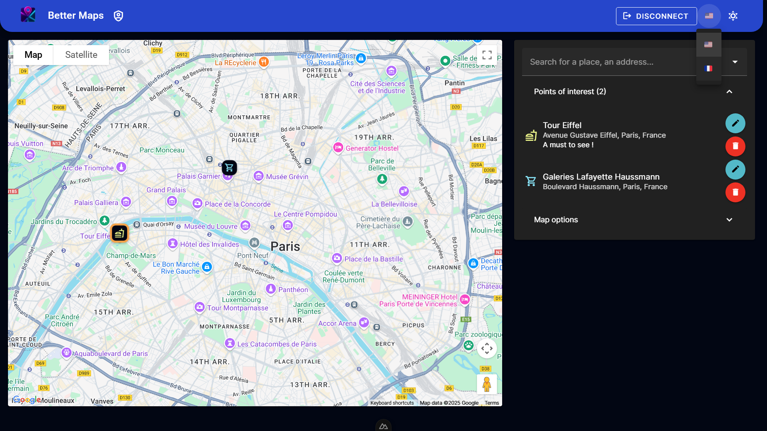This screenshot has height=431, width=767.
Task: Click the shield account icon beside Better Maps
Action: pyautogui.click(x=118, y=16)
